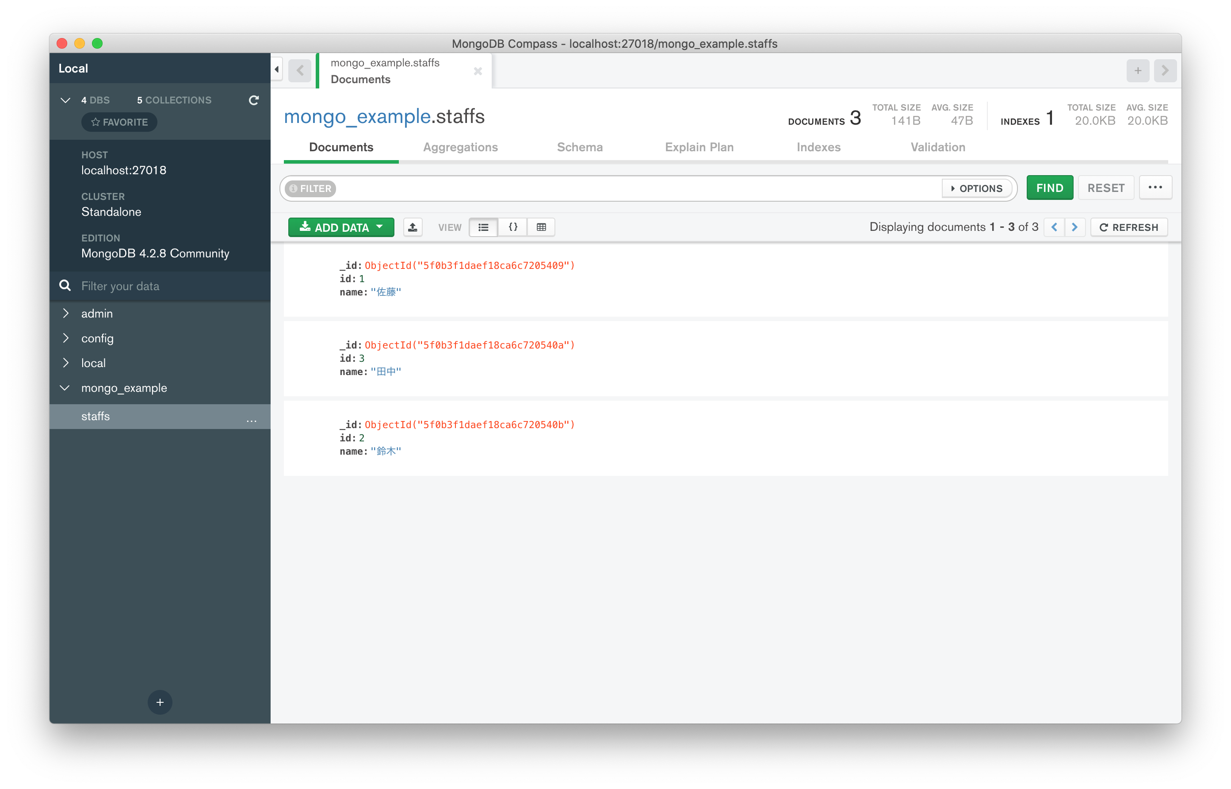The image size is (1231, 789).
Task: Expand the local database
Action: 65,363
